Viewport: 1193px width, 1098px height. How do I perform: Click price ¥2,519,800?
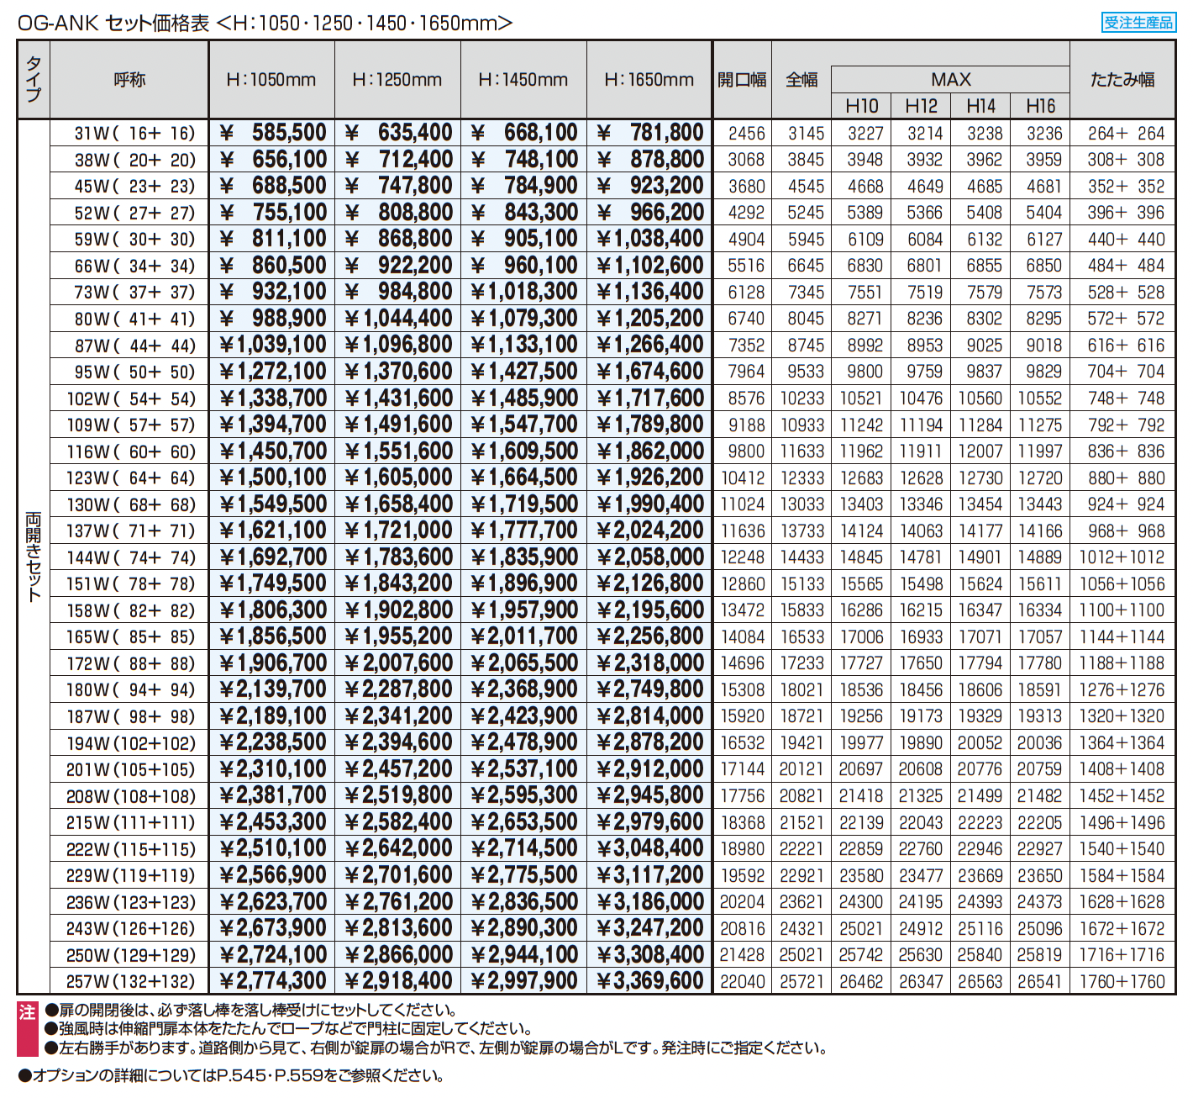398,795
